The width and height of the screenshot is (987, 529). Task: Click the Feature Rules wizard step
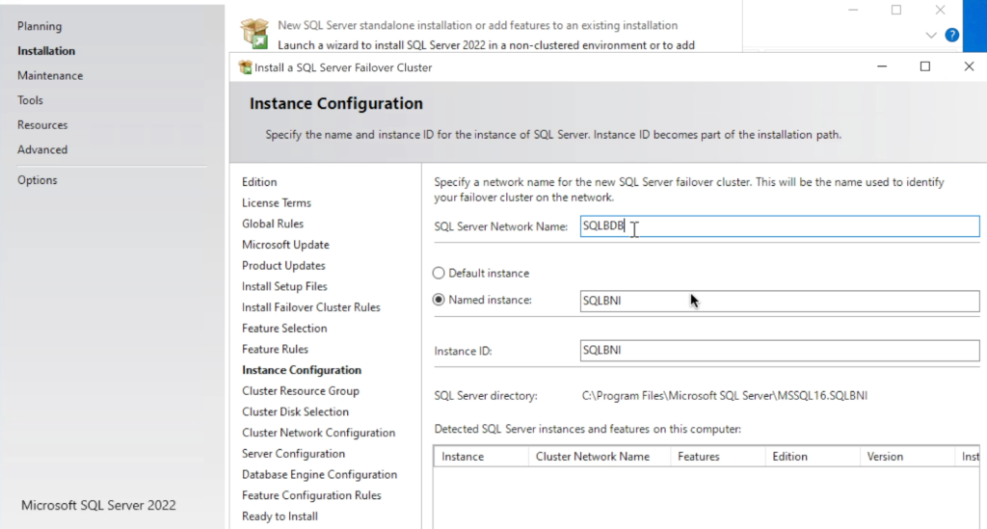[275, 349]
